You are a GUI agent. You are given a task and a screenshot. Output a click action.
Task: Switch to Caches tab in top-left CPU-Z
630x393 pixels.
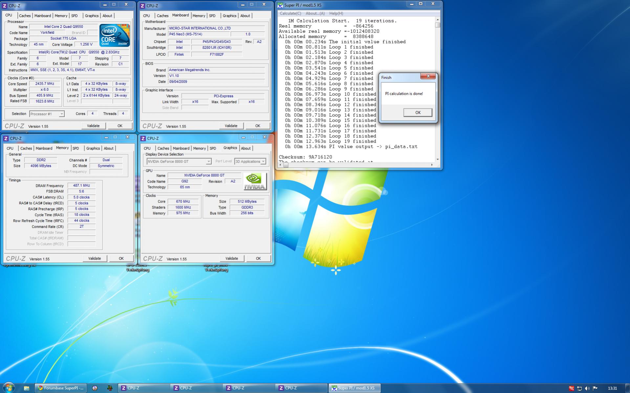click(x=25, y=16)
